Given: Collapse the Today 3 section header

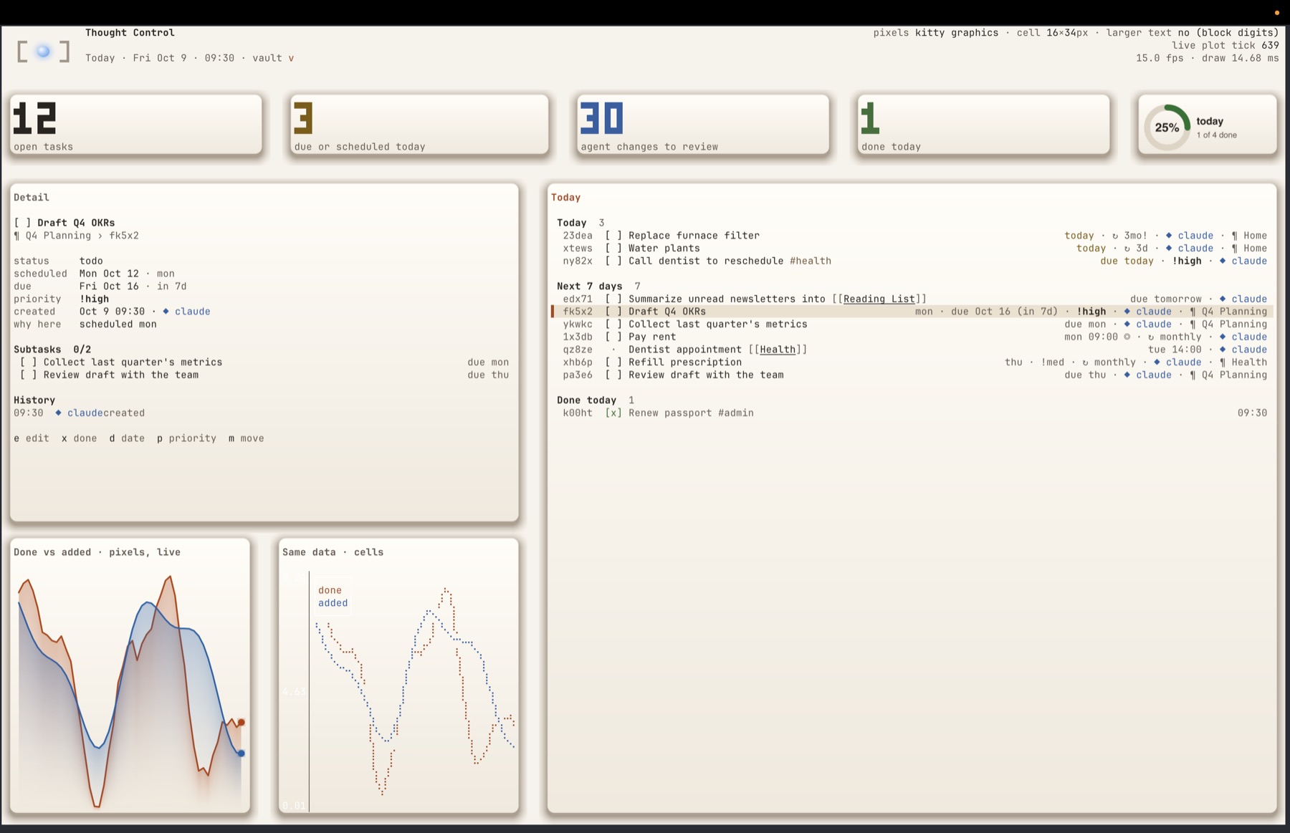Looking at the screenshot, I should click(x=581, y=223).
